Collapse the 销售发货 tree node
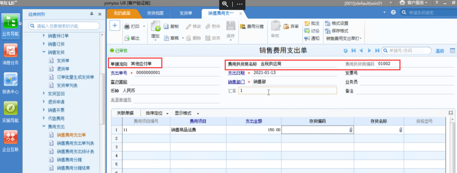The height and width of the screenshot is (173, 457). pos(44,52)
